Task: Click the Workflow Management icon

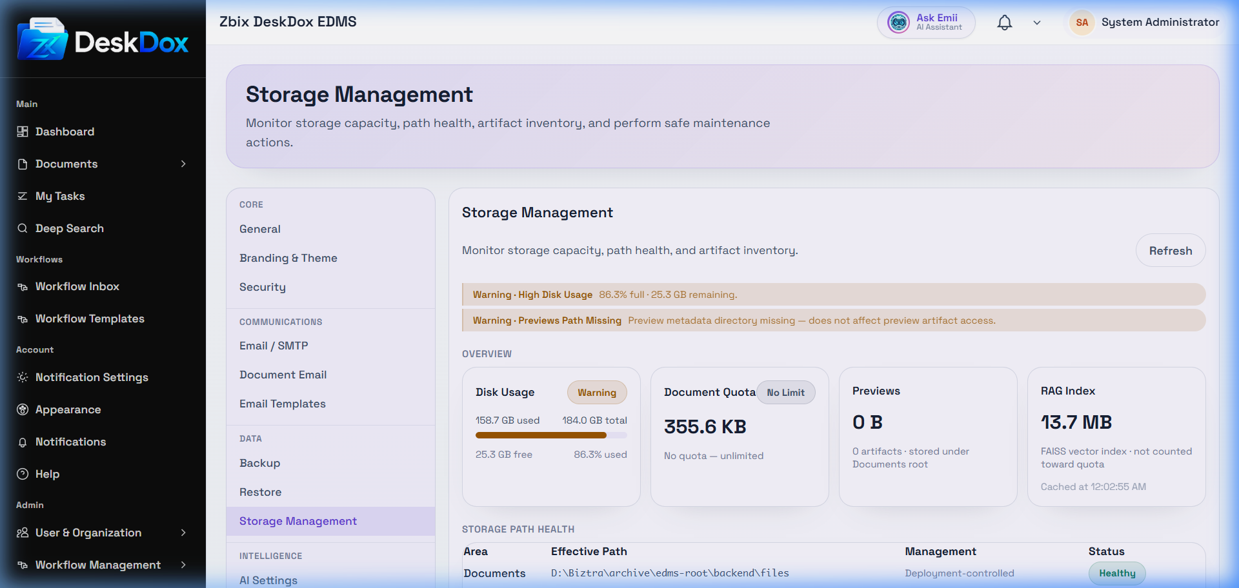Action: (23, 565)
